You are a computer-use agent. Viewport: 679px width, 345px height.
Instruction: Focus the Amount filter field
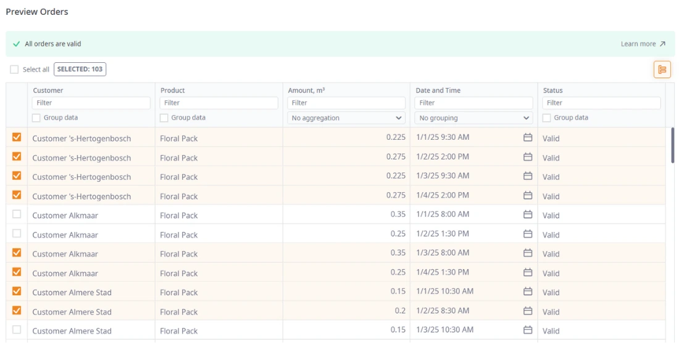(346, 103)
